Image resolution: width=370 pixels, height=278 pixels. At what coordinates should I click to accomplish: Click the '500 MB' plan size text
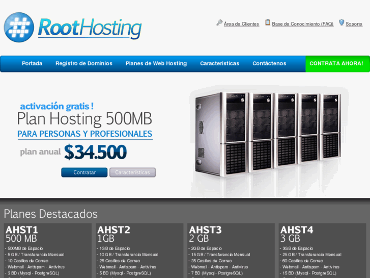pos(21,239)
